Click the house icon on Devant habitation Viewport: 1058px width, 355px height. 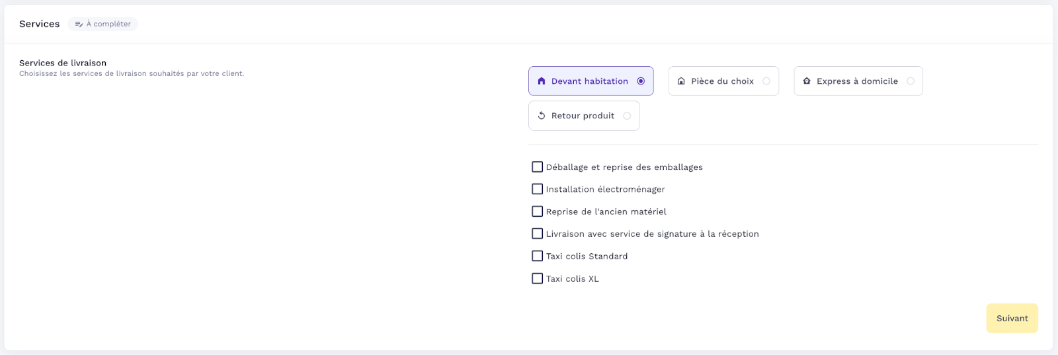point(542,81)
